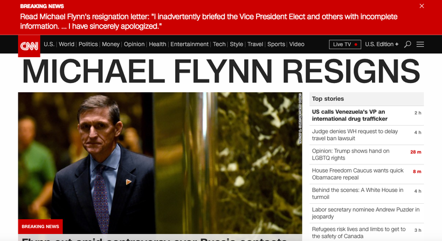
Task: Select the Money nav item
Action: point(111,44)
